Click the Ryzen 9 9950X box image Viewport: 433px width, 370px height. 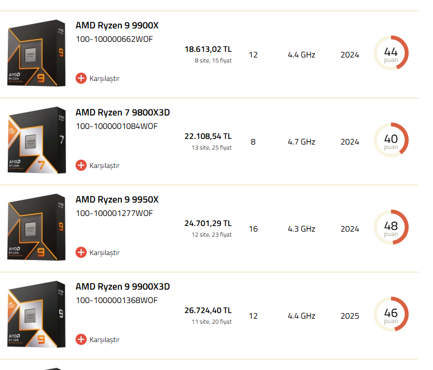36,227
